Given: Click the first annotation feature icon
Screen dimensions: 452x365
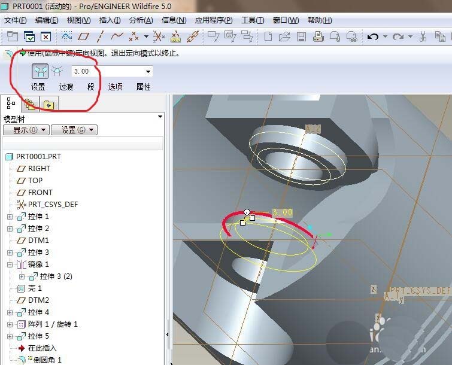Looking at the screenshot, I should pyautogui.click(x=213, y=36).
